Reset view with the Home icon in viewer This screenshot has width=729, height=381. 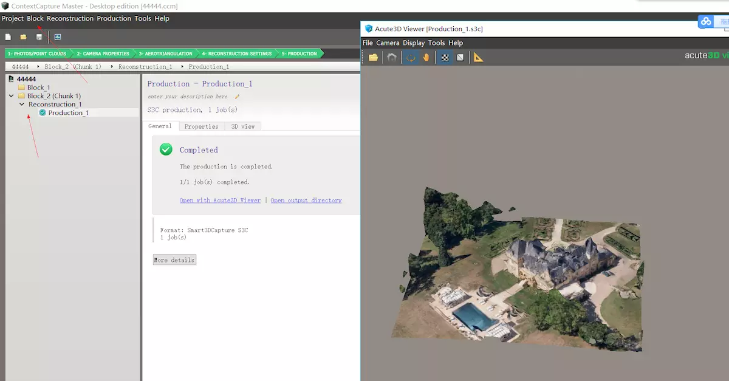[392, 57]
